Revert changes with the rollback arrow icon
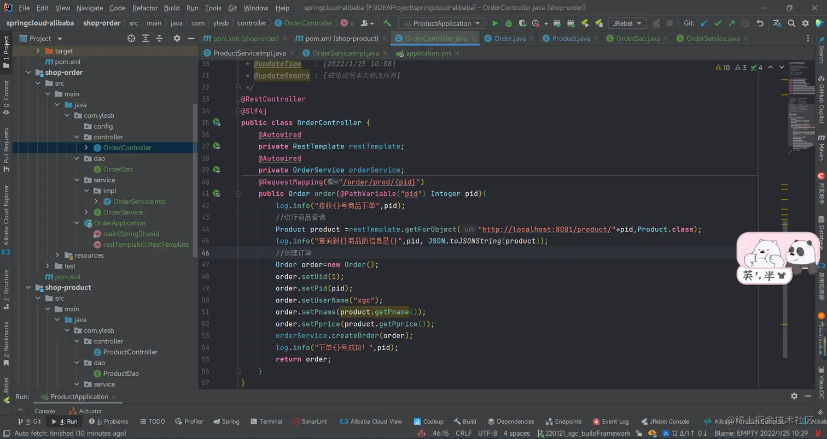The width and height of the screenshot is (827, 439). 760,23
